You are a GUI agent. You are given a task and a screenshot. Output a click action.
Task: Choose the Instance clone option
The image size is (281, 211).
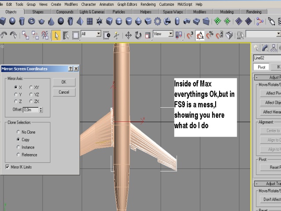18,147
